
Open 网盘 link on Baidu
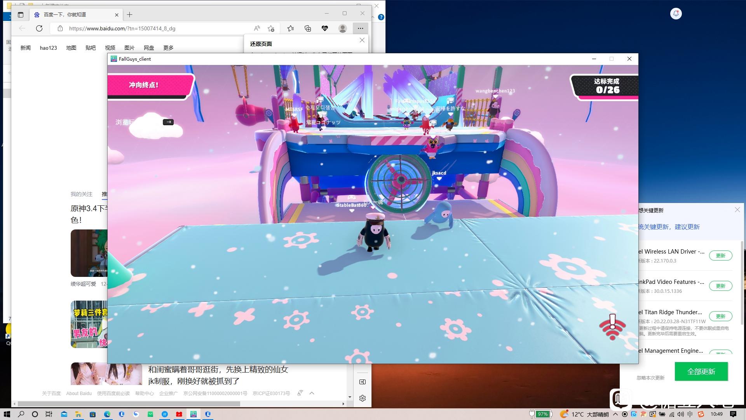[x=149, y=48]
